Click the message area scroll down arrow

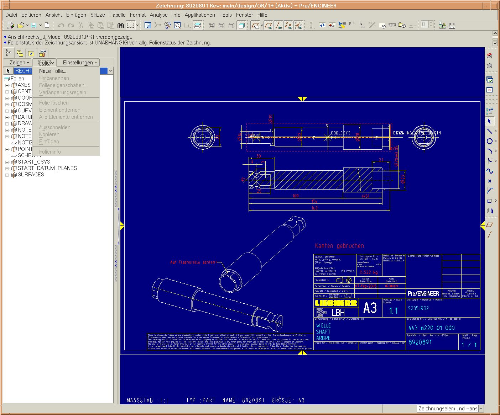495,43
